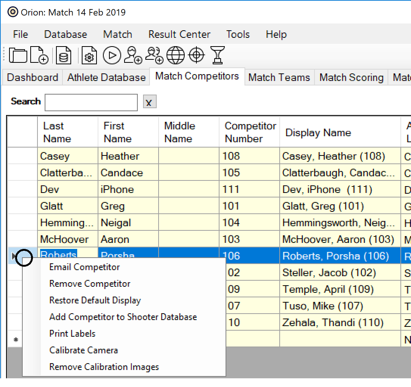Image resolution: width=411 pixels, height=387 pixels.
Task: Choose Add Competitor to Shooter Database
Action: tap(122, 317)
